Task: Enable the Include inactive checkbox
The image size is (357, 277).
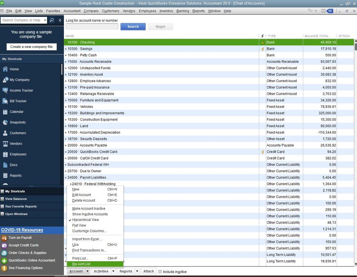Action: 160,272
